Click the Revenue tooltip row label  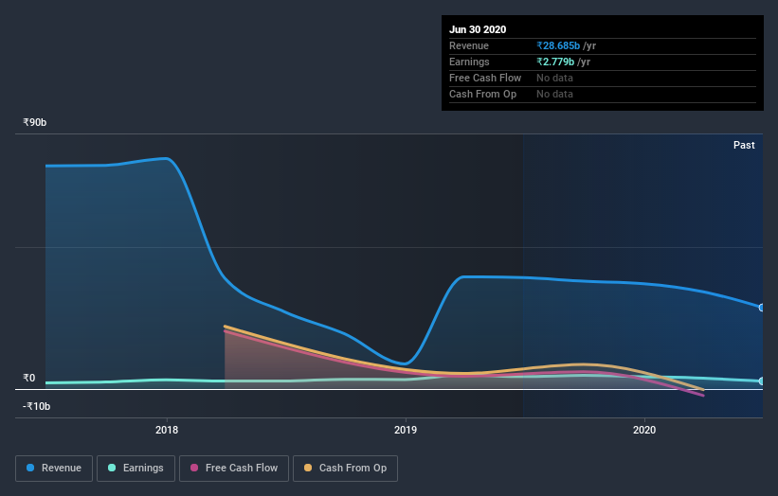pos(468,45)
